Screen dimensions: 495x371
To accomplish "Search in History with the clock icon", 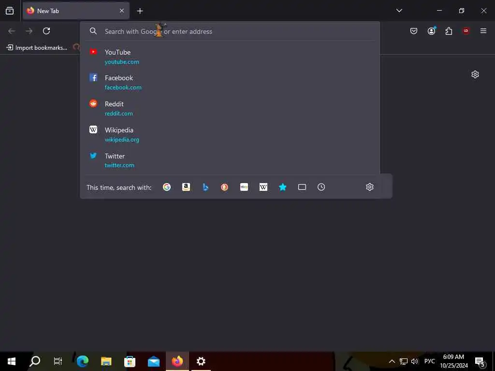I will point(321,187).
